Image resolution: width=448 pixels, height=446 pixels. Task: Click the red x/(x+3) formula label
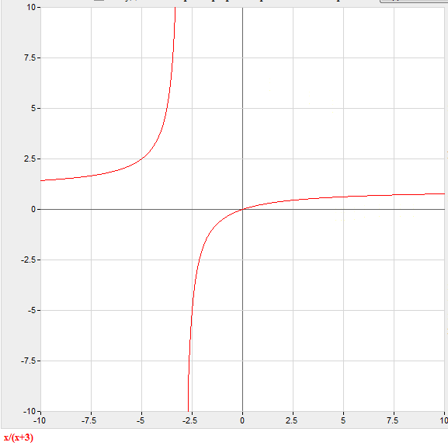click(x=19, y=437)
